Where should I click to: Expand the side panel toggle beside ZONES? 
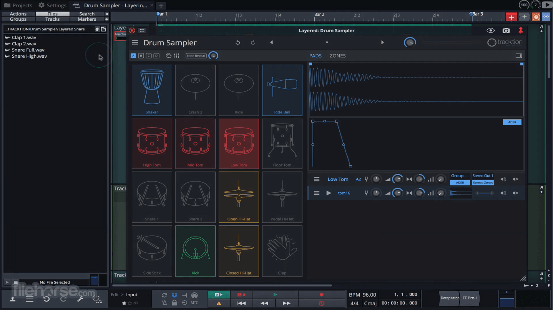[519, 56]
